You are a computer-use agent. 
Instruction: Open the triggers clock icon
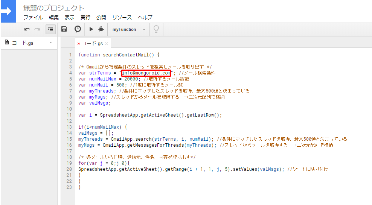(x=78, y=29)
